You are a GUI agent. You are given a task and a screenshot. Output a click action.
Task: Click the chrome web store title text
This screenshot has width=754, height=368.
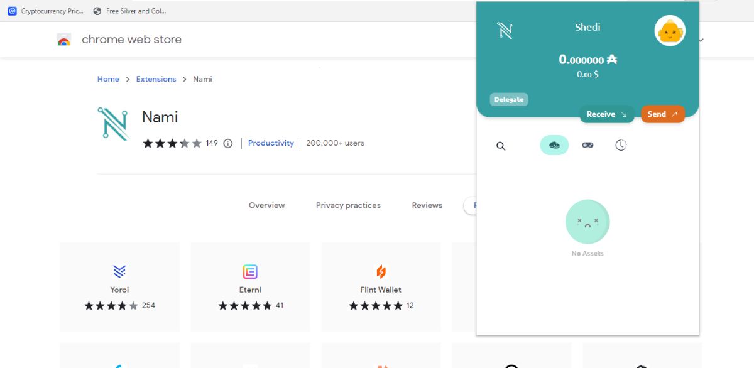[x=131, y=39]
